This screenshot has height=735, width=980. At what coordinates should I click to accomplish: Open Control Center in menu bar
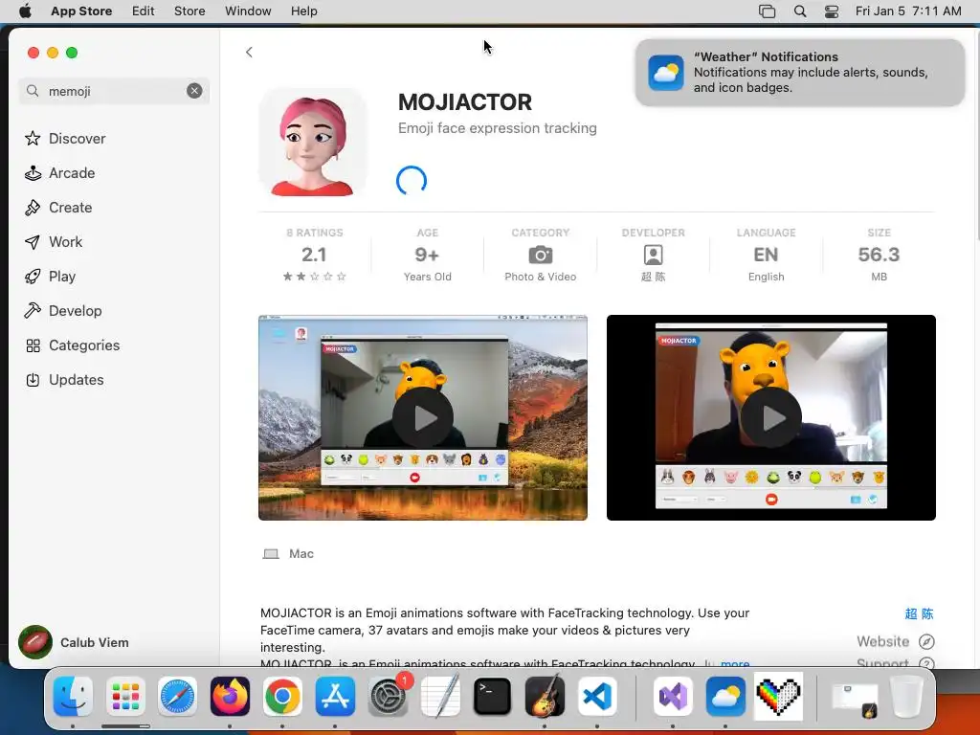click(x=832, y=11)
